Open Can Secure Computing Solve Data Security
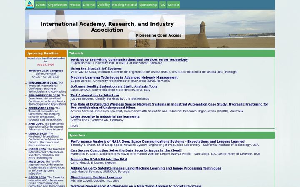The height and width of the screenshot is (187, 300). [126, 150]
